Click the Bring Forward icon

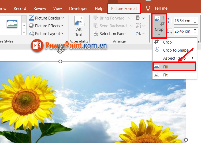96,18
